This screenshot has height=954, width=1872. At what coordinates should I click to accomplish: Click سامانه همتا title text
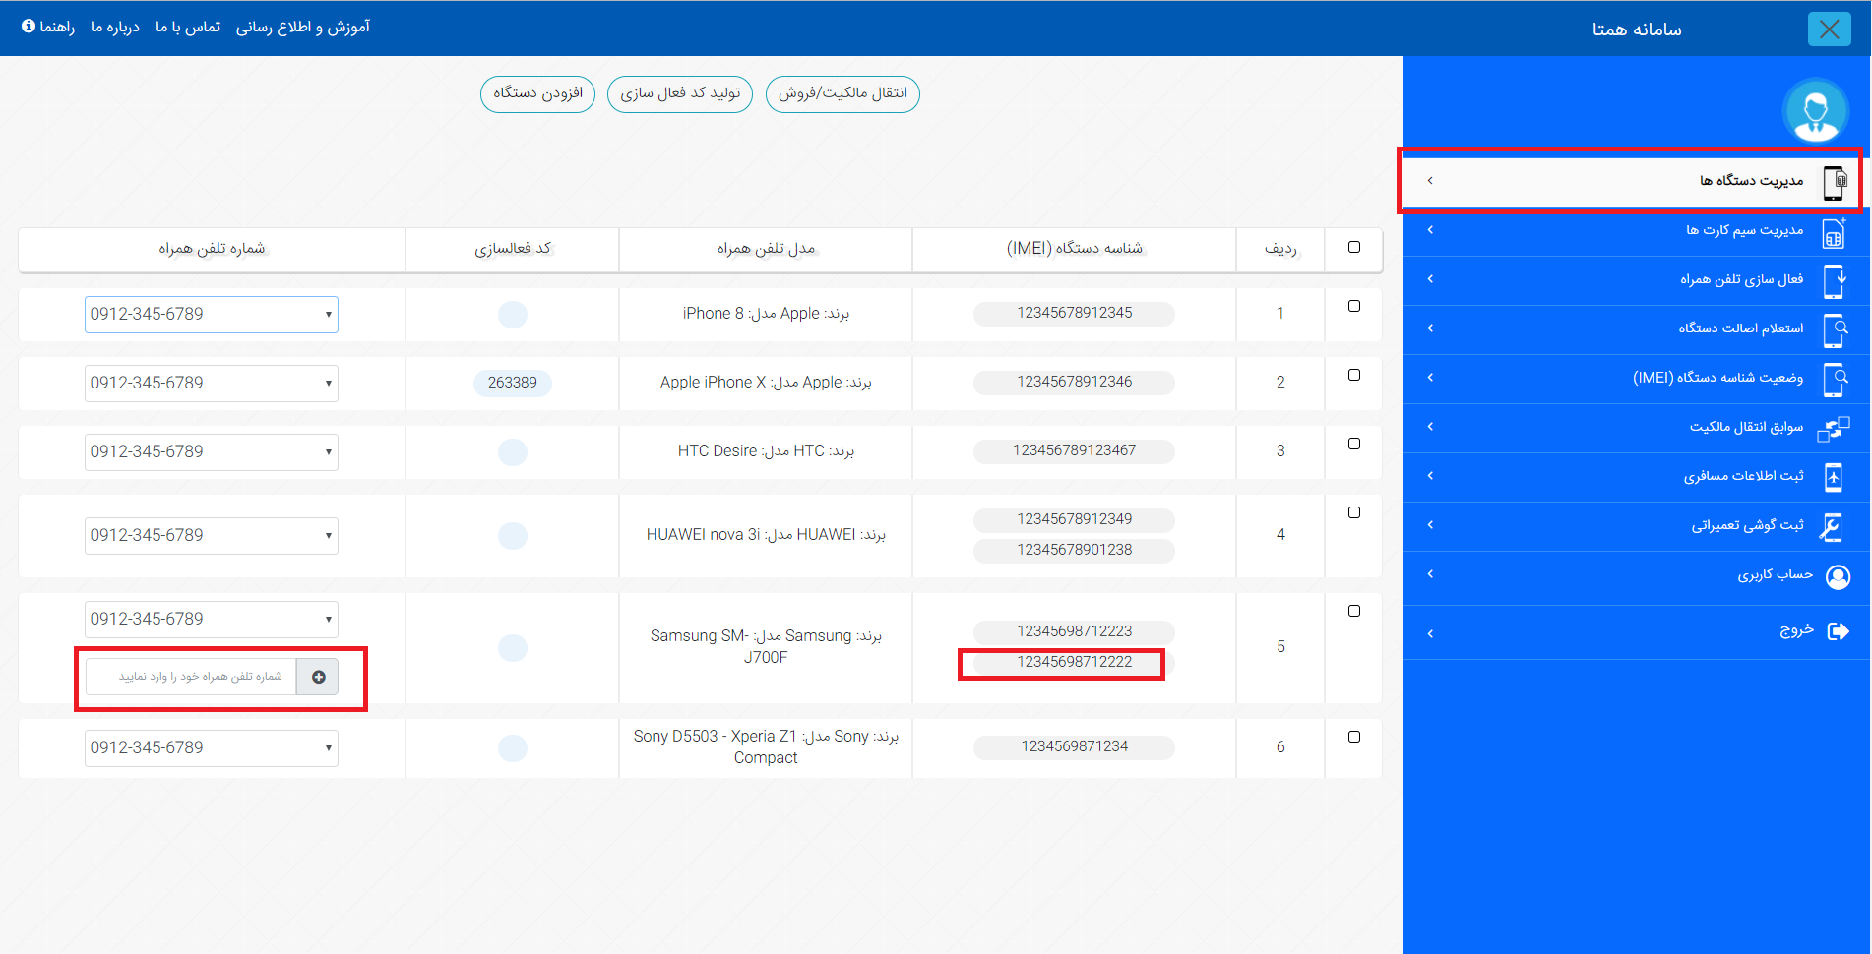click(1637, 30)
